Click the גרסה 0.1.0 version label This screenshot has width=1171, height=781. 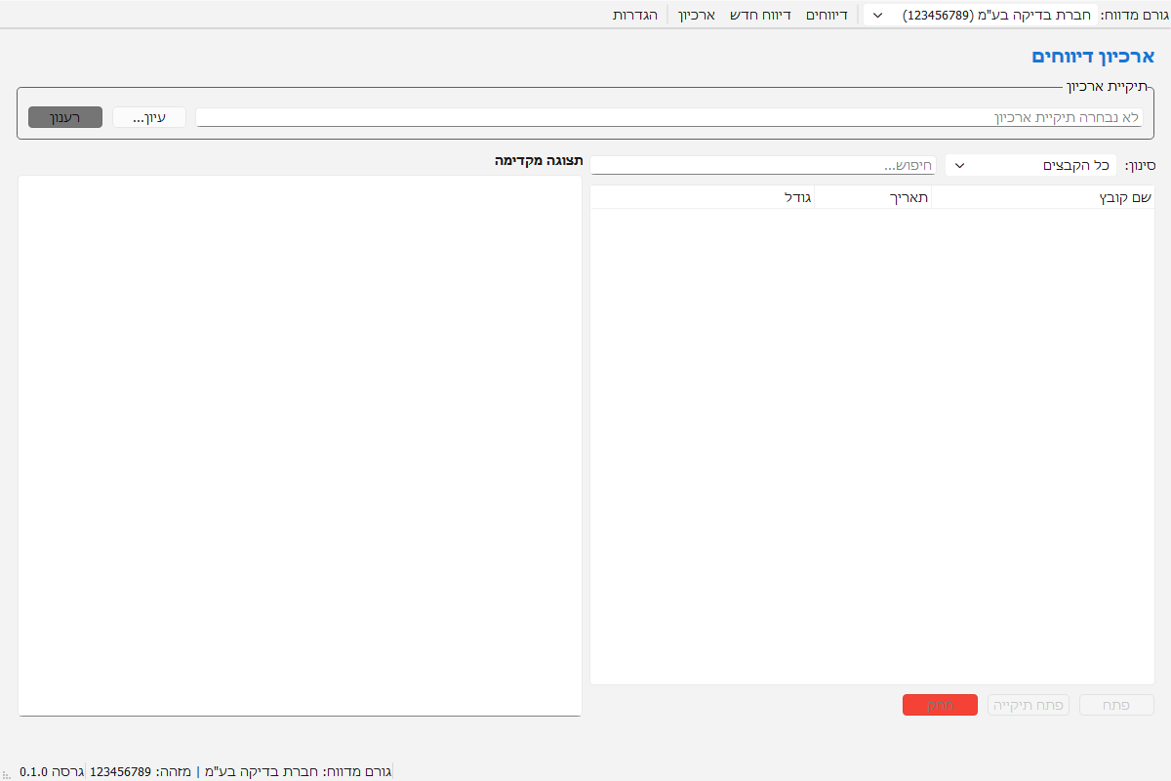47,772
